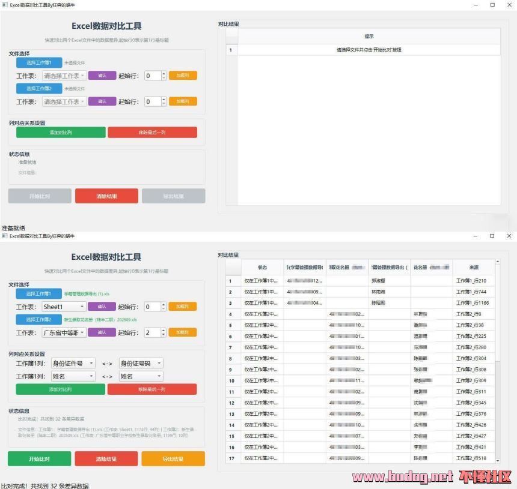Click the 状态 column header in the results table
This screenshot has height=489, width=517.
(263, 267)
